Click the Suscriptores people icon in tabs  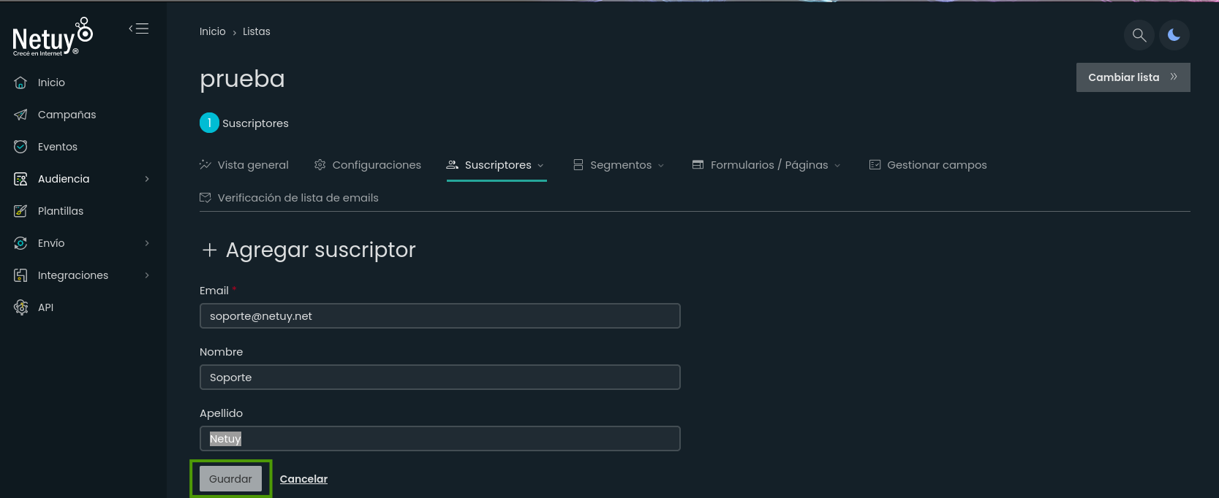click(453, 165)
